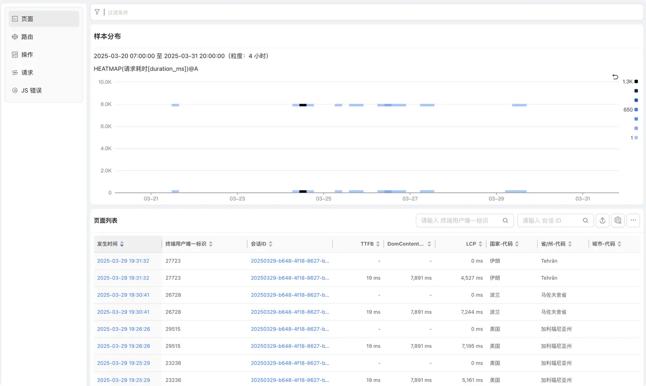Open the more options ellipsis button
The width and height of the screenshot is (646, 386).
click(633, 221)
